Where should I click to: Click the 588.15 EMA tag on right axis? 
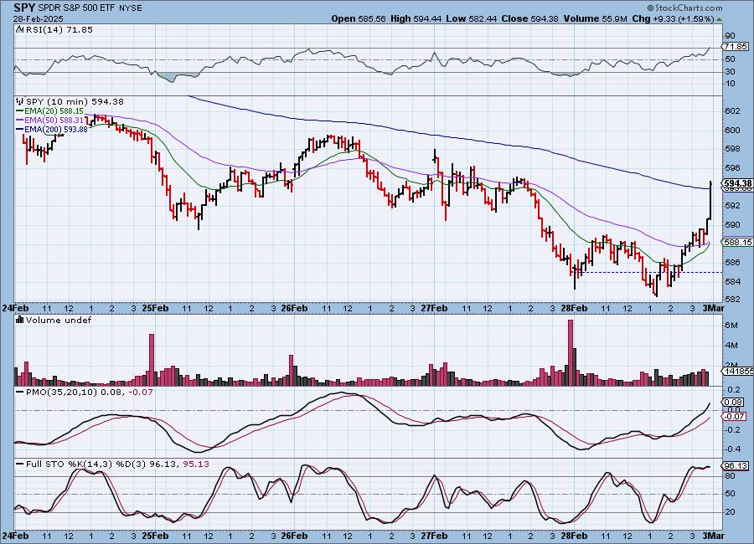[737, 243]
